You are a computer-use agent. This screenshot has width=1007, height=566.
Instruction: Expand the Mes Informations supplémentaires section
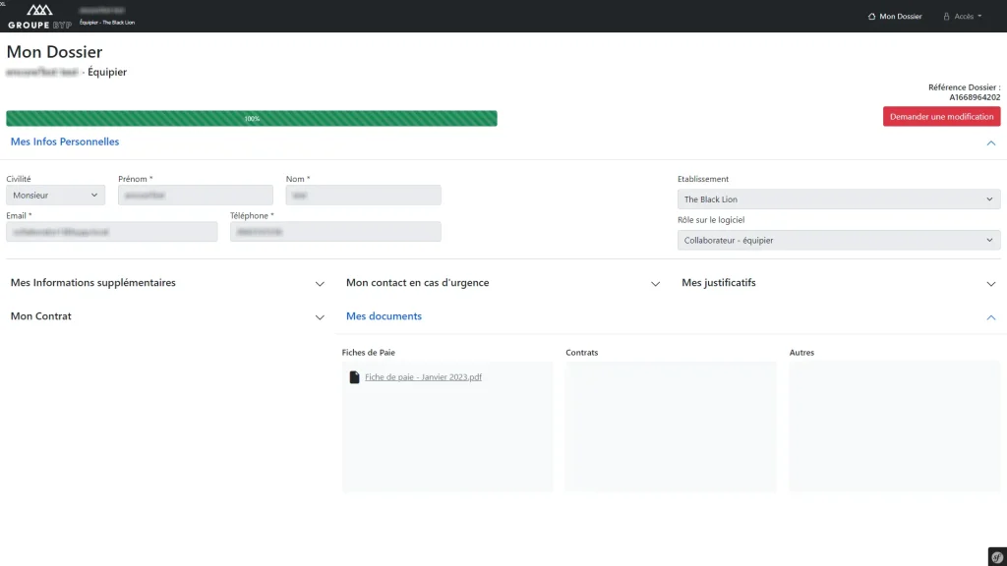[320, 283]
